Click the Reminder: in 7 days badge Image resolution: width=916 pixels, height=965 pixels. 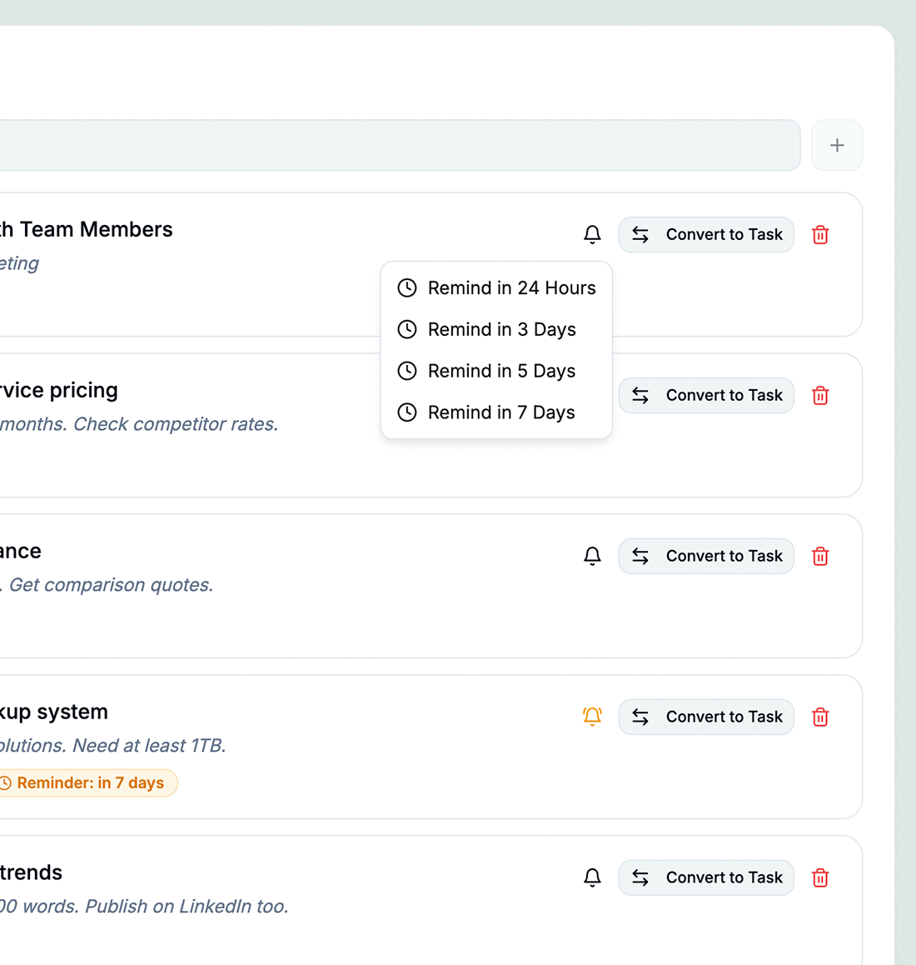pos(86,782)
